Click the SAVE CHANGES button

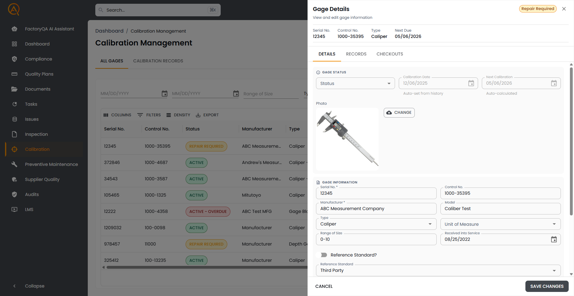[x=547, y=286]
